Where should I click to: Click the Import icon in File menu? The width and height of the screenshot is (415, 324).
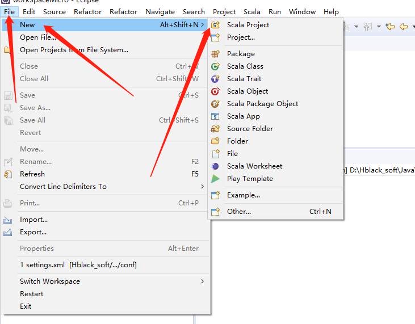point(8,220)
